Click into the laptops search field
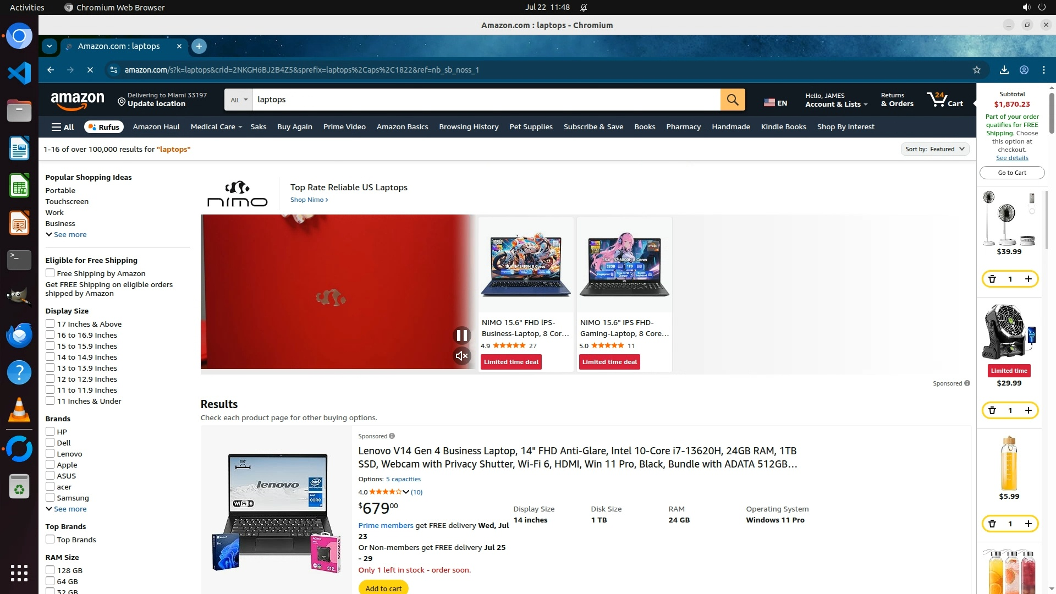Image resolution: width=1056 pixels, height=594 pixels. tap(484, 100)
